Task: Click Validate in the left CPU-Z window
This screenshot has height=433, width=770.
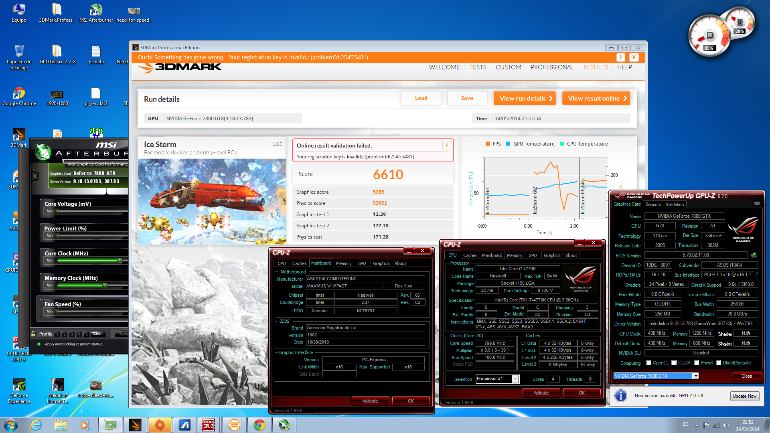Action: coord(370,401)
